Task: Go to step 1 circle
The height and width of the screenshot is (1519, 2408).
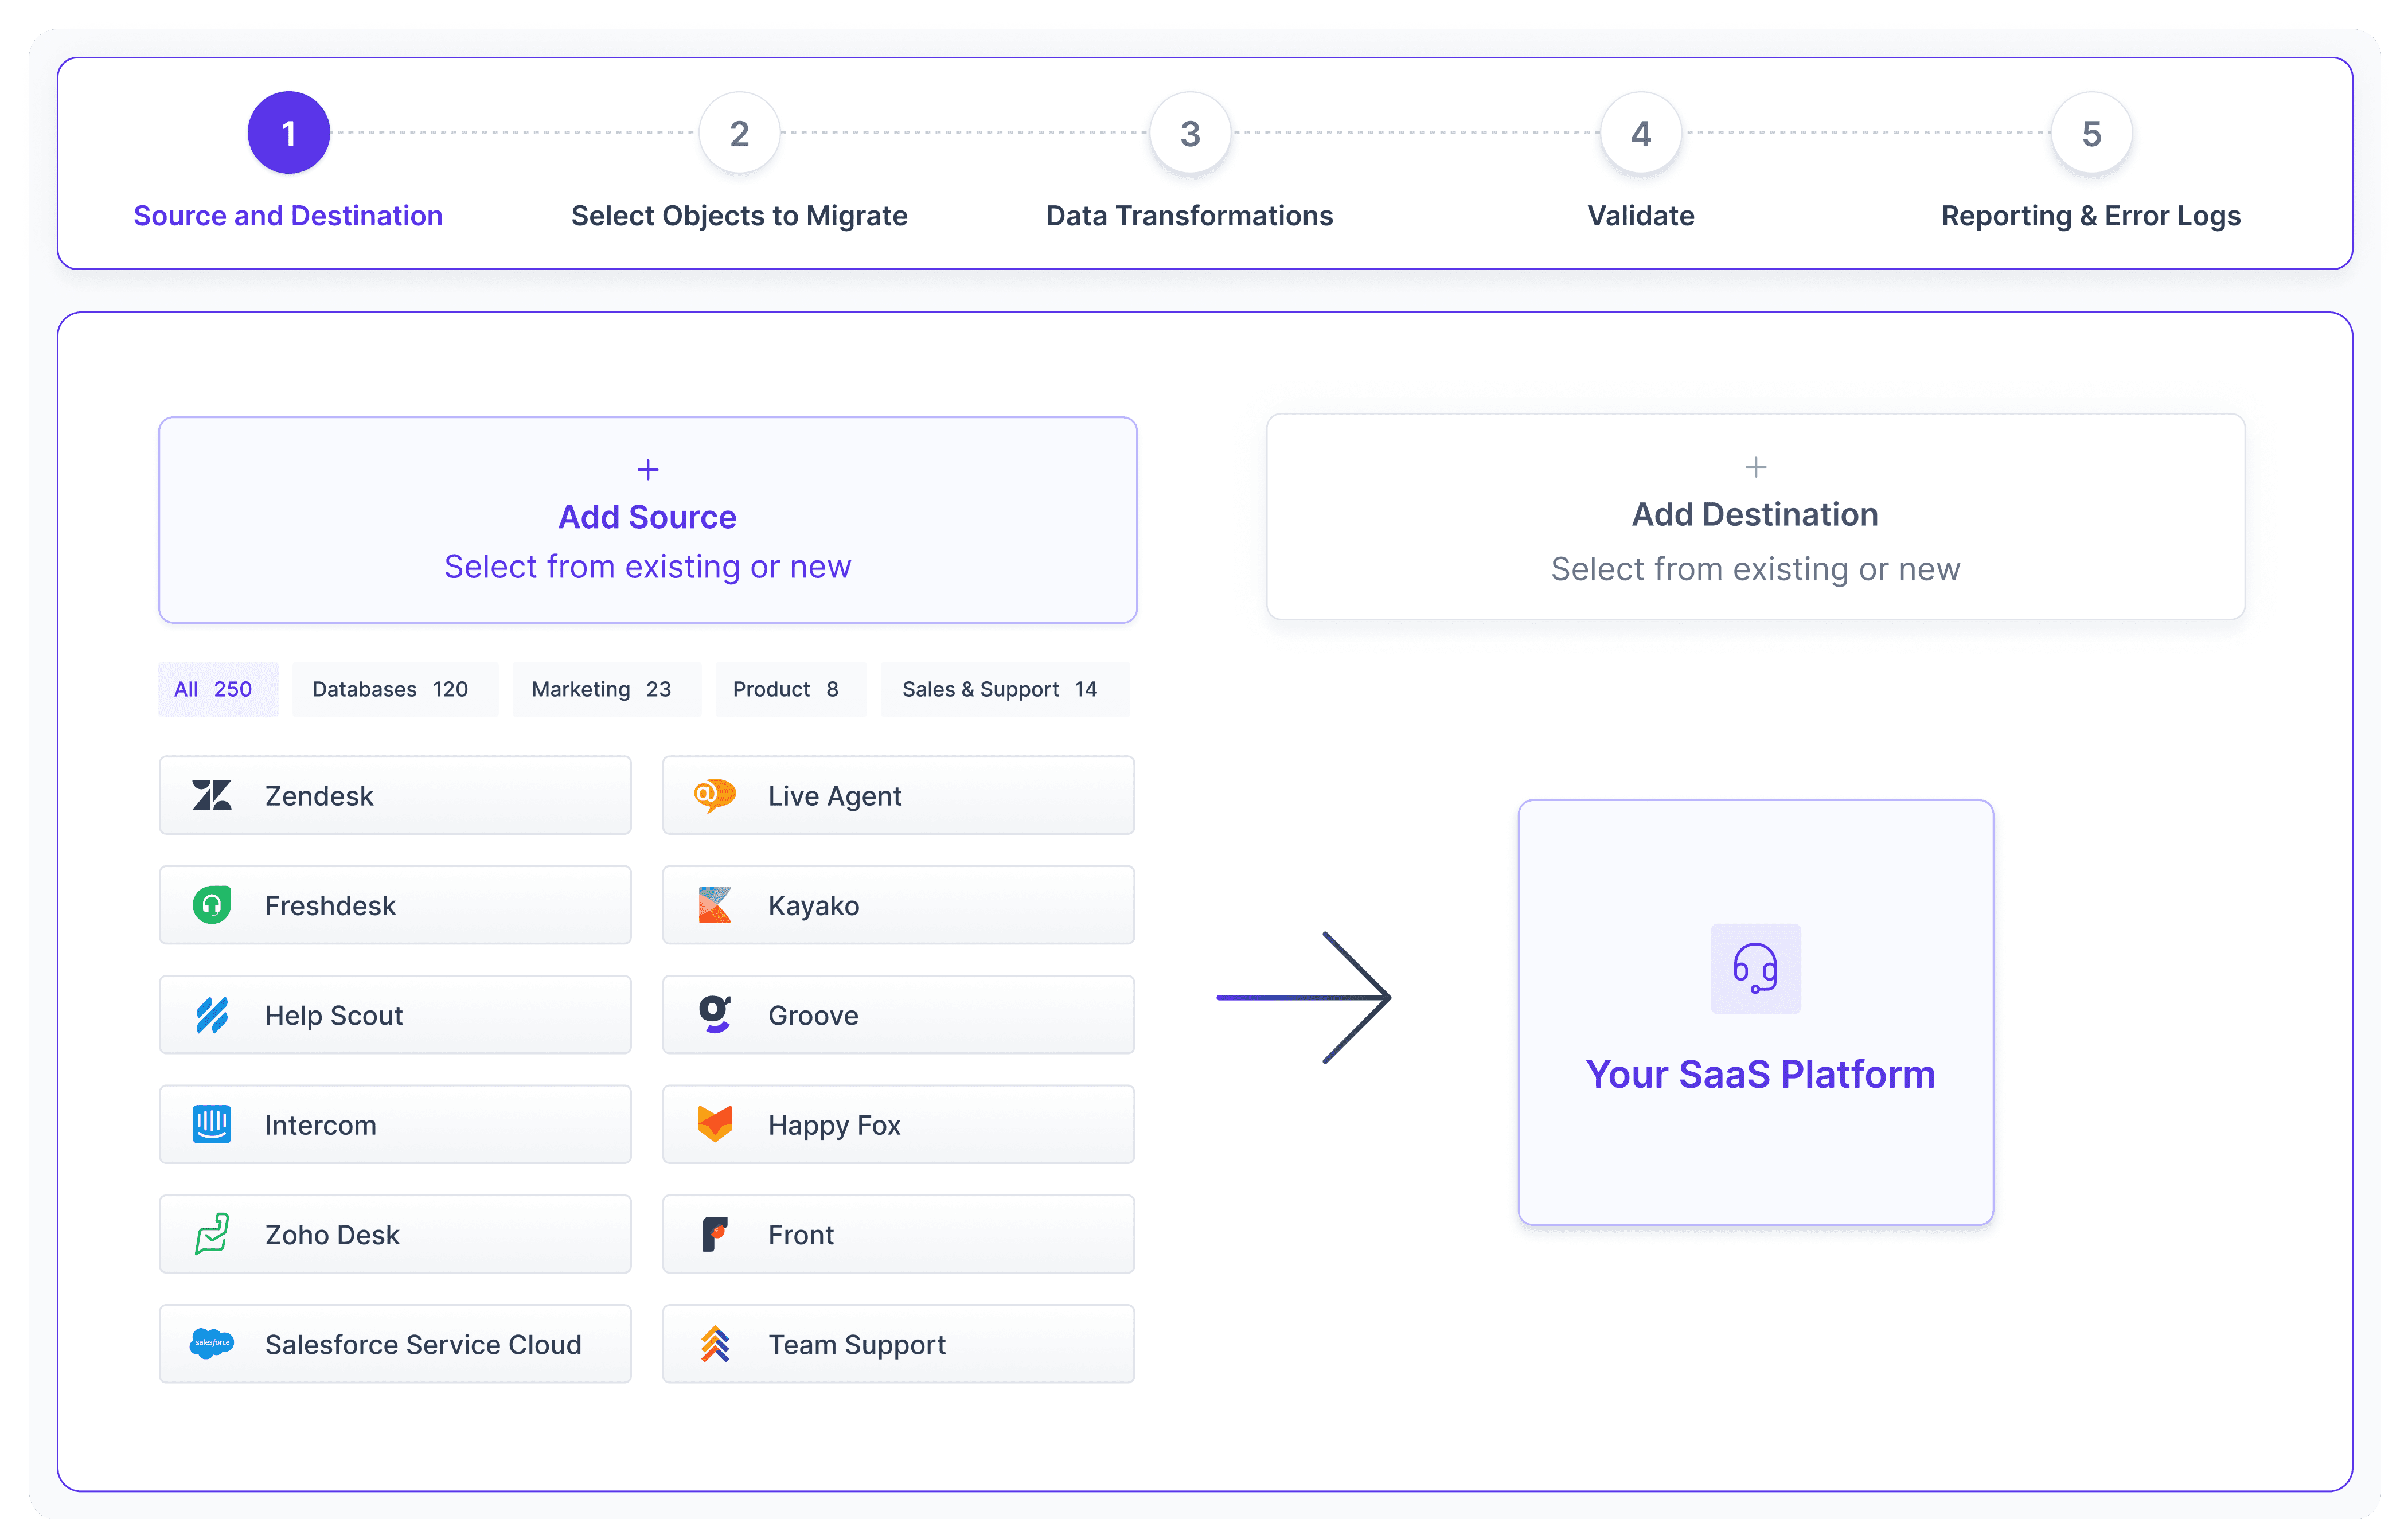Action: click(289, 133)
